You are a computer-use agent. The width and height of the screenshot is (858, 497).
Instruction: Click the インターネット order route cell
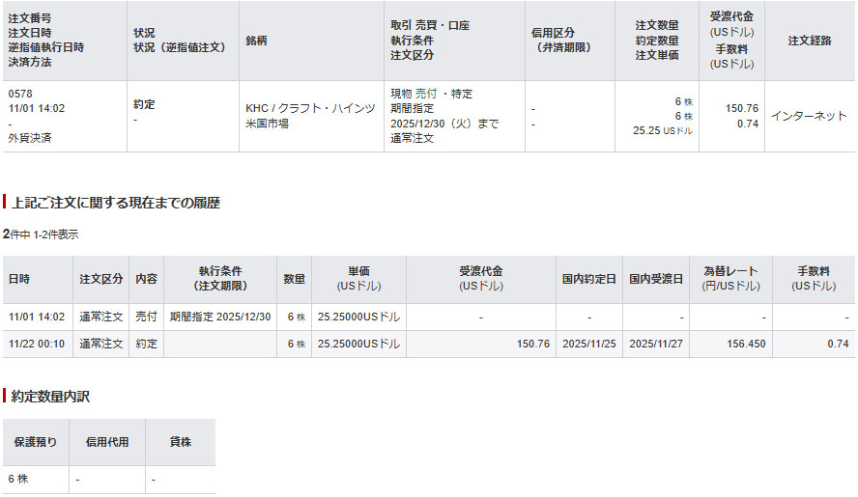click(x=809, y=116)
